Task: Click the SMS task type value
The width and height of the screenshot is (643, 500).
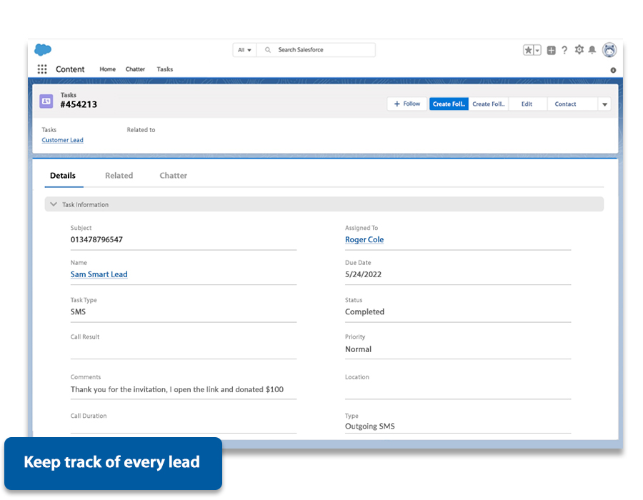Action: 78,311
